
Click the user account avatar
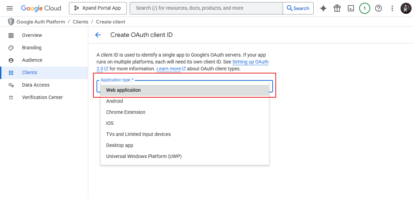(x=406, y=8)
